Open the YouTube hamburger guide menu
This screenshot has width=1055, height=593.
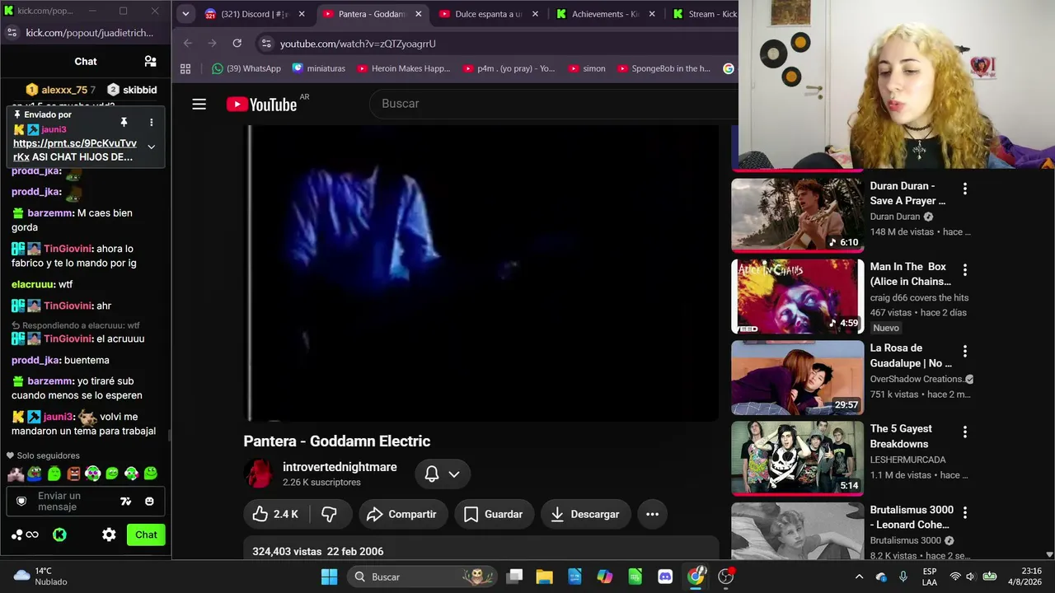click(199, 104)
